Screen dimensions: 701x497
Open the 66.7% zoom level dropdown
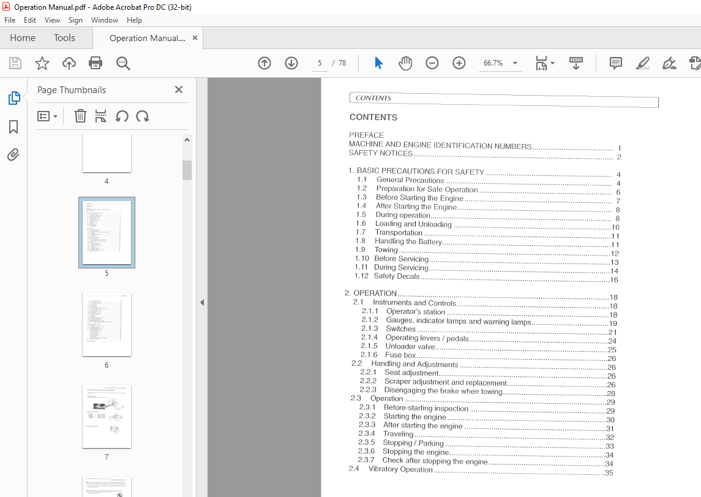point(515,63)
